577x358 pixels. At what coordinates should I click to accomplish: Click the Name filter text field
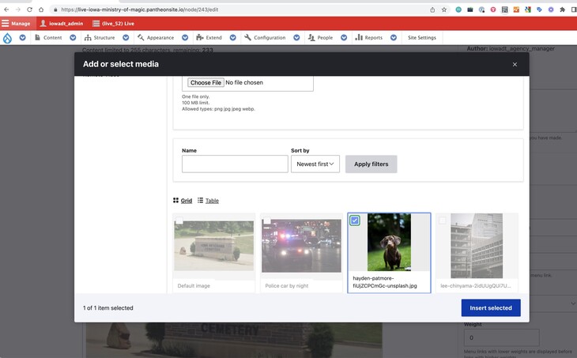click(x=235, y=164)
